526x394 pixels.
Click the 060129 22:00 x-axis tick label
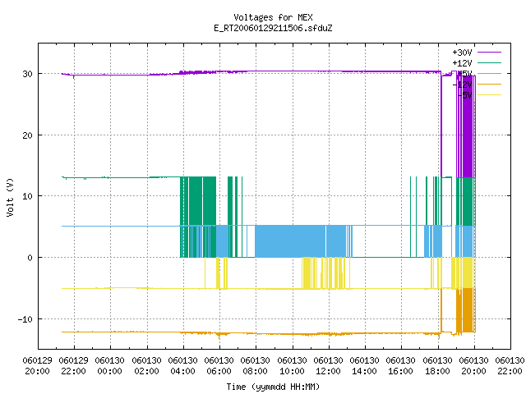pyautogui.click(x=74, y=366)
